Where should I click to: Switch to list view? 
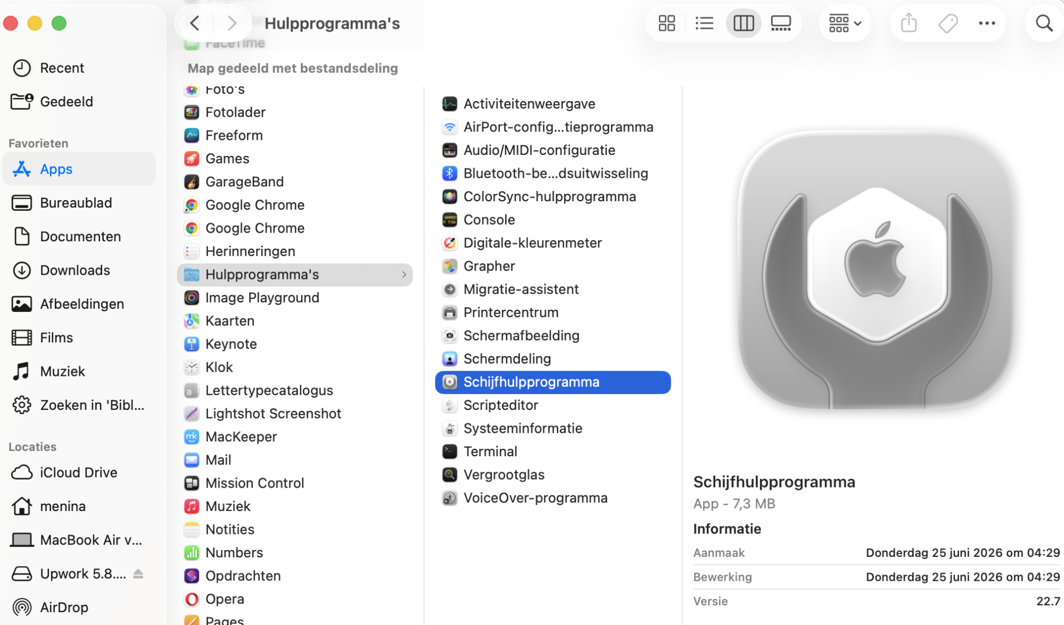704,23
